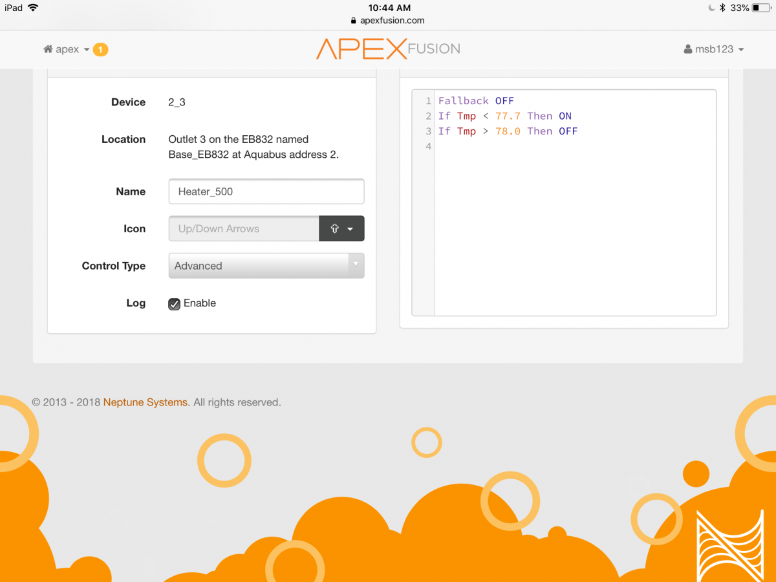776x582 pixels.
Task: Click the up arrow icon in icon picker
Action: click(334, 229)
